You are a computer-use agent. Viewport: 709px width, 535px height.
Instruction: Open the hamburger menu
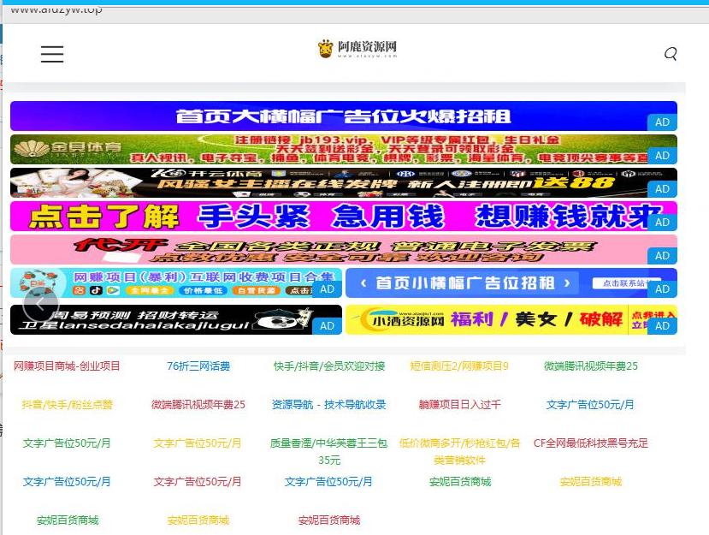pos(52,54)
